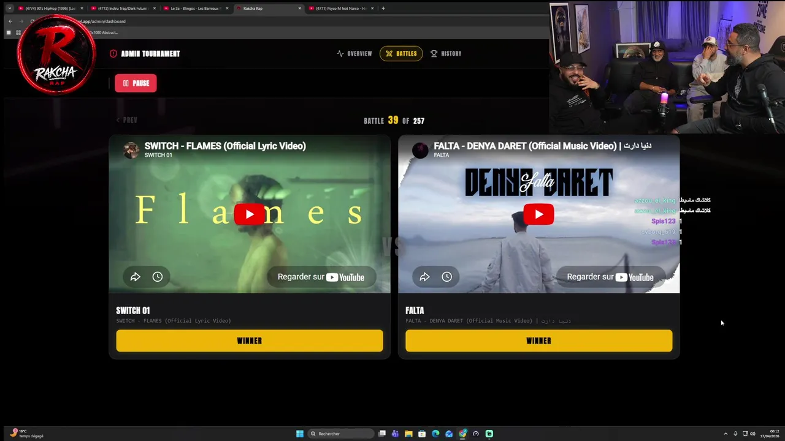785x441 pixels.
Task: Open the FALTA - DENYA DARET video title link
Action: [x=542, y=146]
